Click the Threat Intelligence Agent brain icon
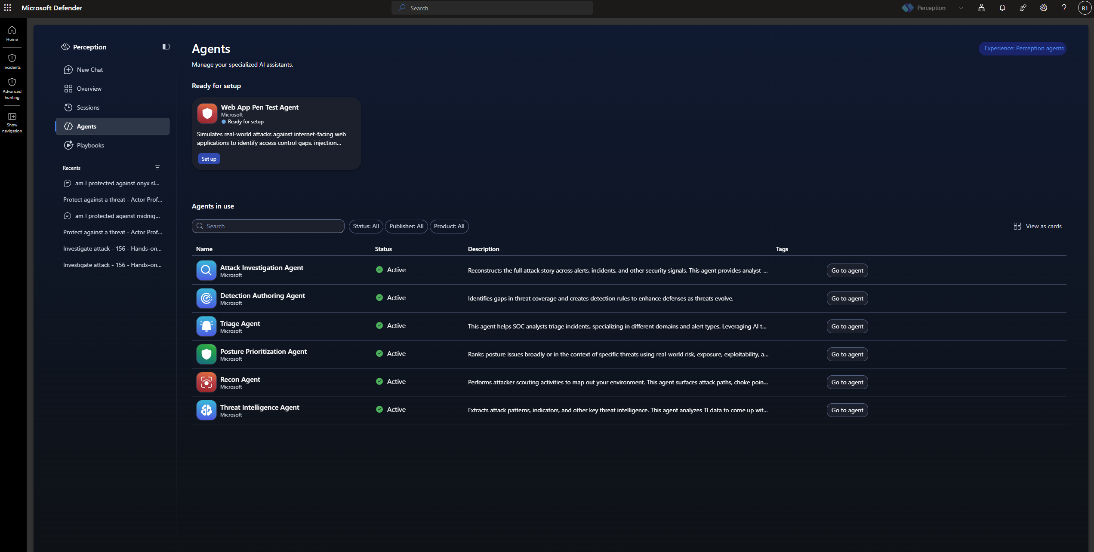Viewport: 1094px width, 552px height. point(206,410)
